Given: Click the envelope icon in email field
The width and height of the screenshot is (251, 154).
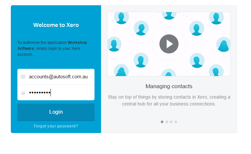Looking at the screenshot, I should (x=23, y=77).
